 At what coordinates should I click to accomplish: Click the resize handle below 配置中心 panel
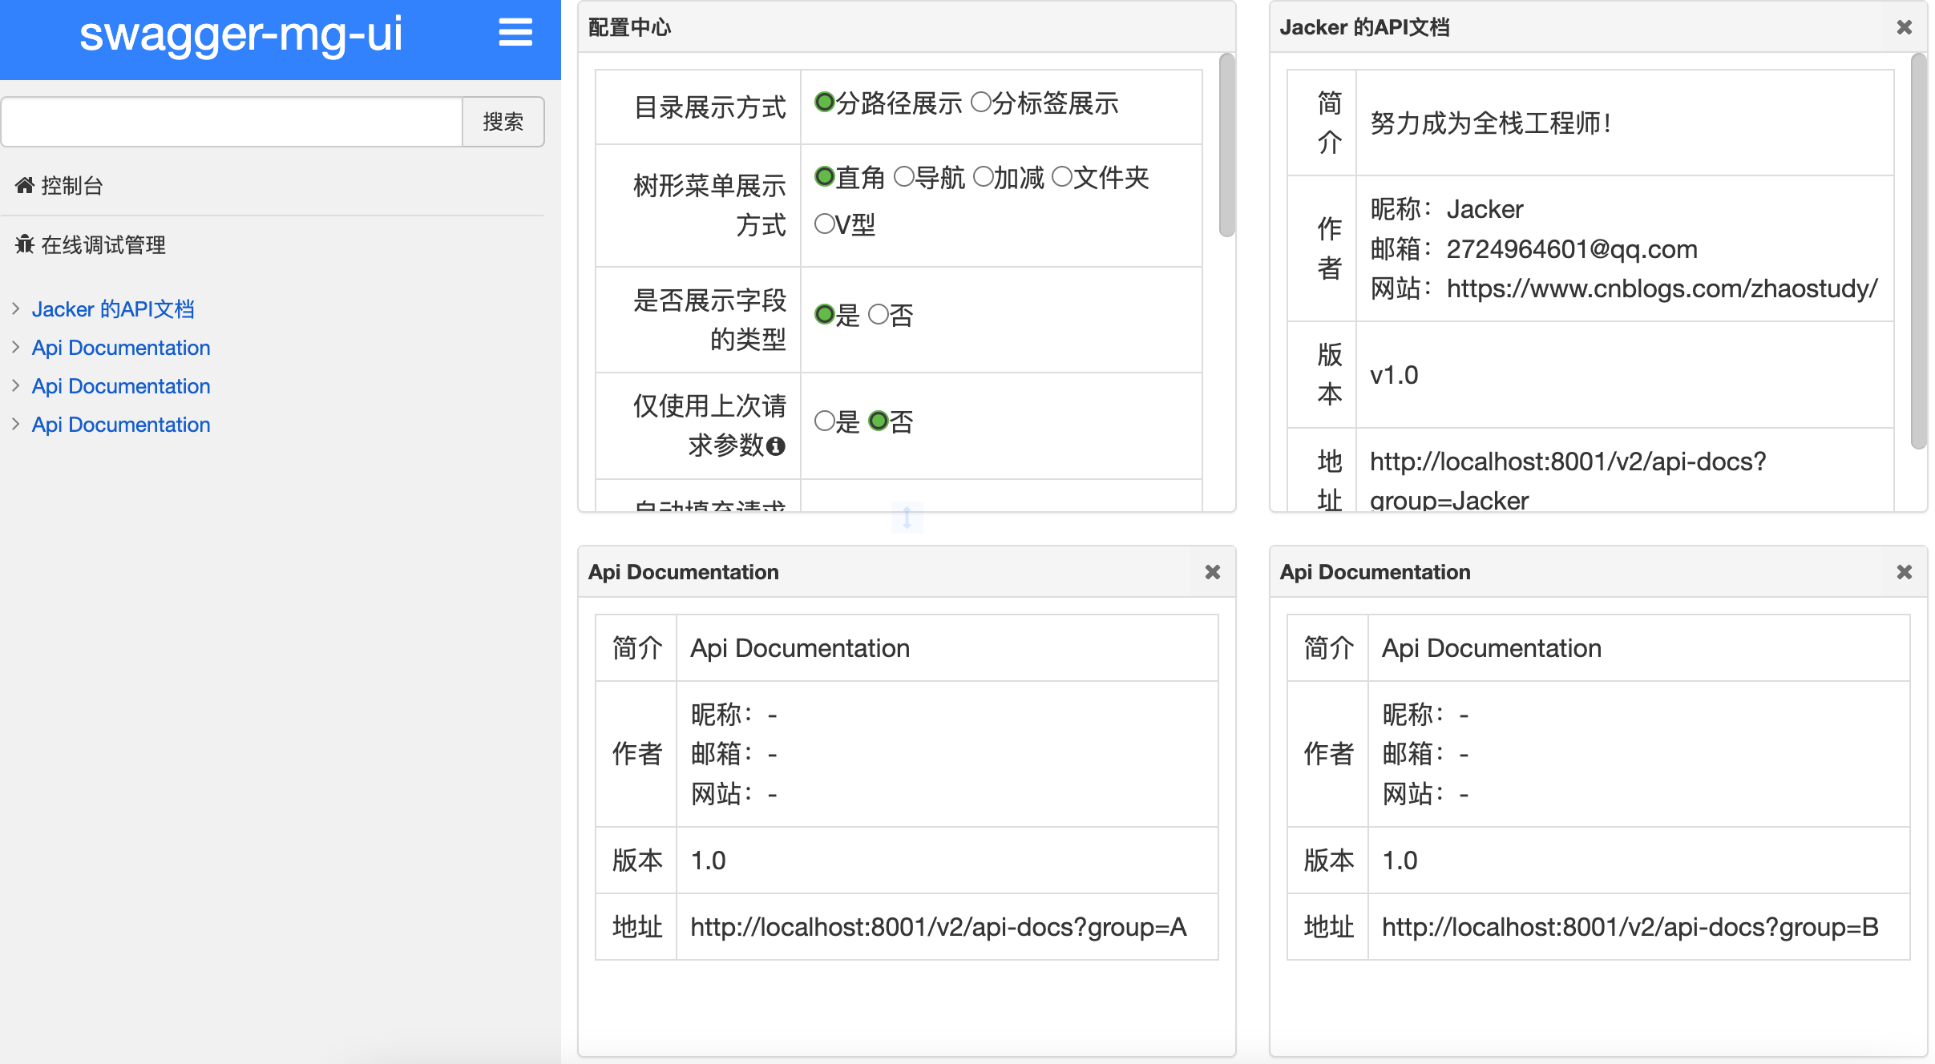click(x=907, y=517)
